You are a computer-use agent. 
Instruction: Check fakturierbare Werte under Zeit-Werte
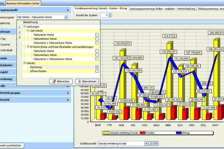point(97,39)
